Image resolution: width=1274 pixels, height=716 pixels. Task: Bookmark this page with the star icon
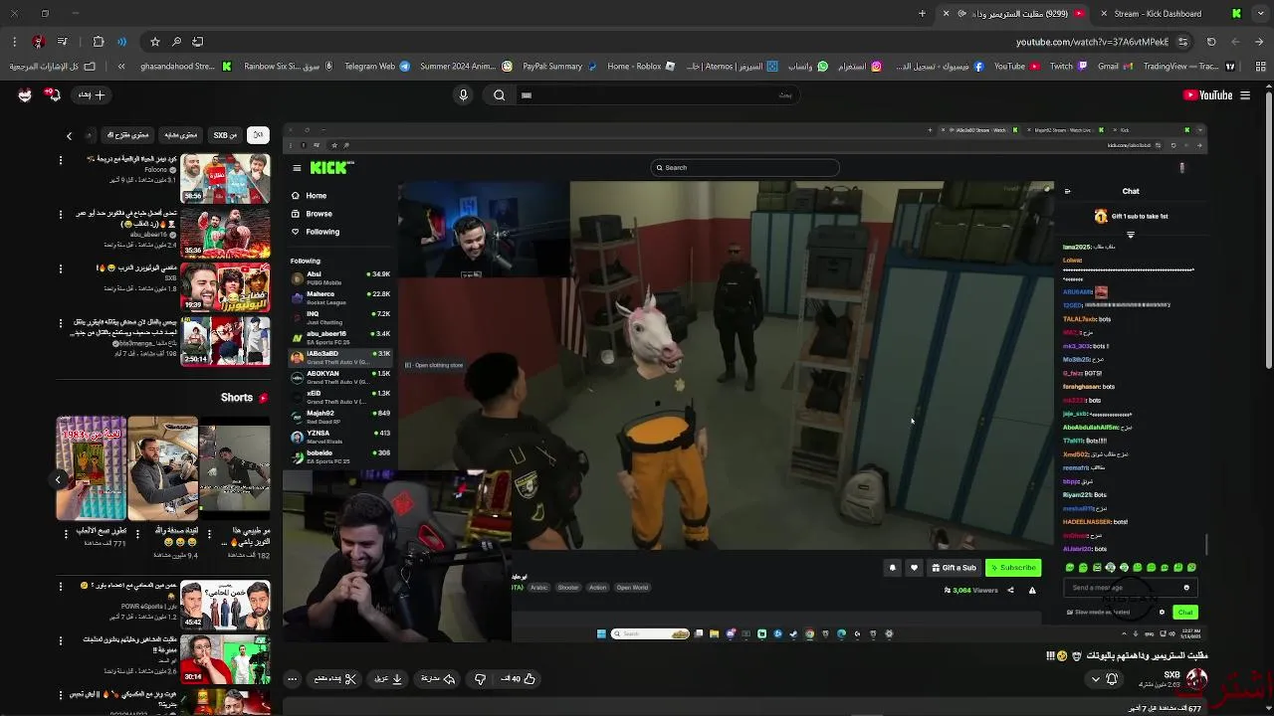[155, 42]
